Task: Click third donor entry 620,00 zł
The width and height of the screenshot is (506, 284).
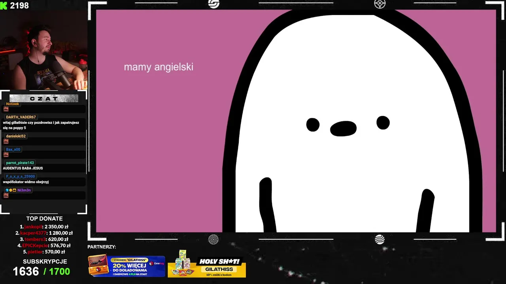Action: (44, 239)
